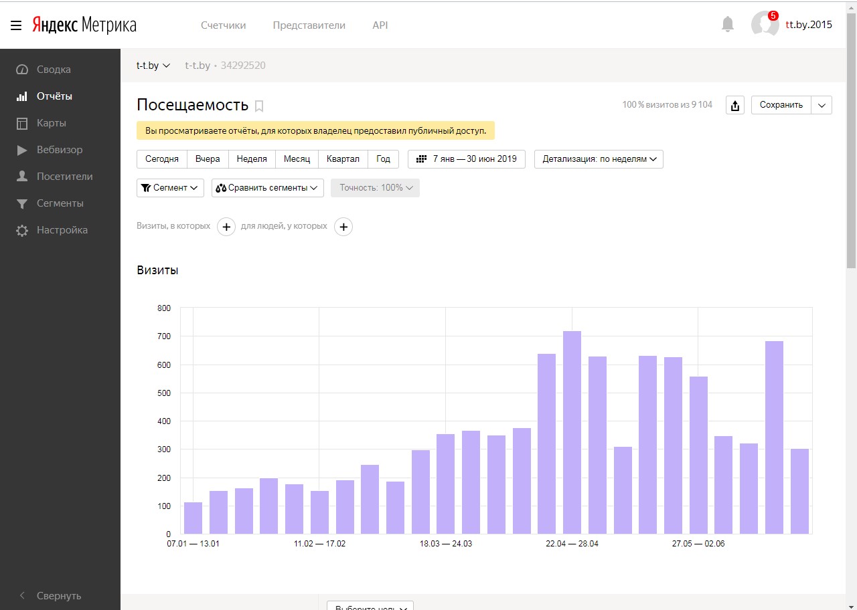This screenshot has height=610, width=857.
Task: Open the API menu item
Action: pyautogui.click(x=380, y=25)
